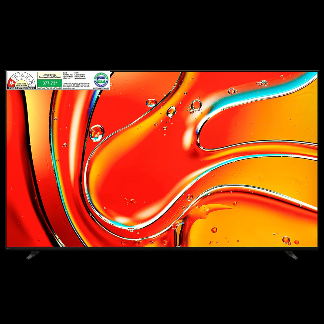Click the "Annual Energy Consumption (kWh/Year)" heading
This screenshot has width=324, height=324.
[50, 76]
